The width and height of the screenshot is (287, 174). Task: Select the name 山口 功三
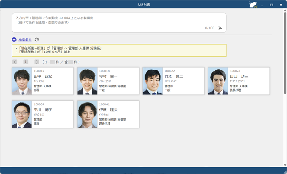(x=239, y=76)
